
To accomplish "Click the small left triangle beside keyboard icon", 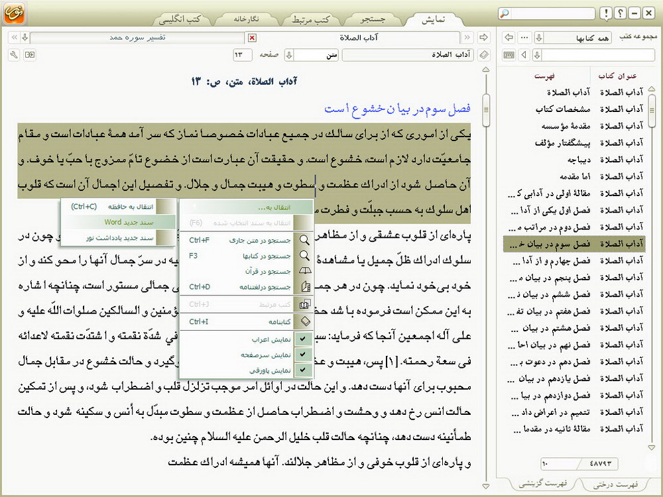I will 524,55.
